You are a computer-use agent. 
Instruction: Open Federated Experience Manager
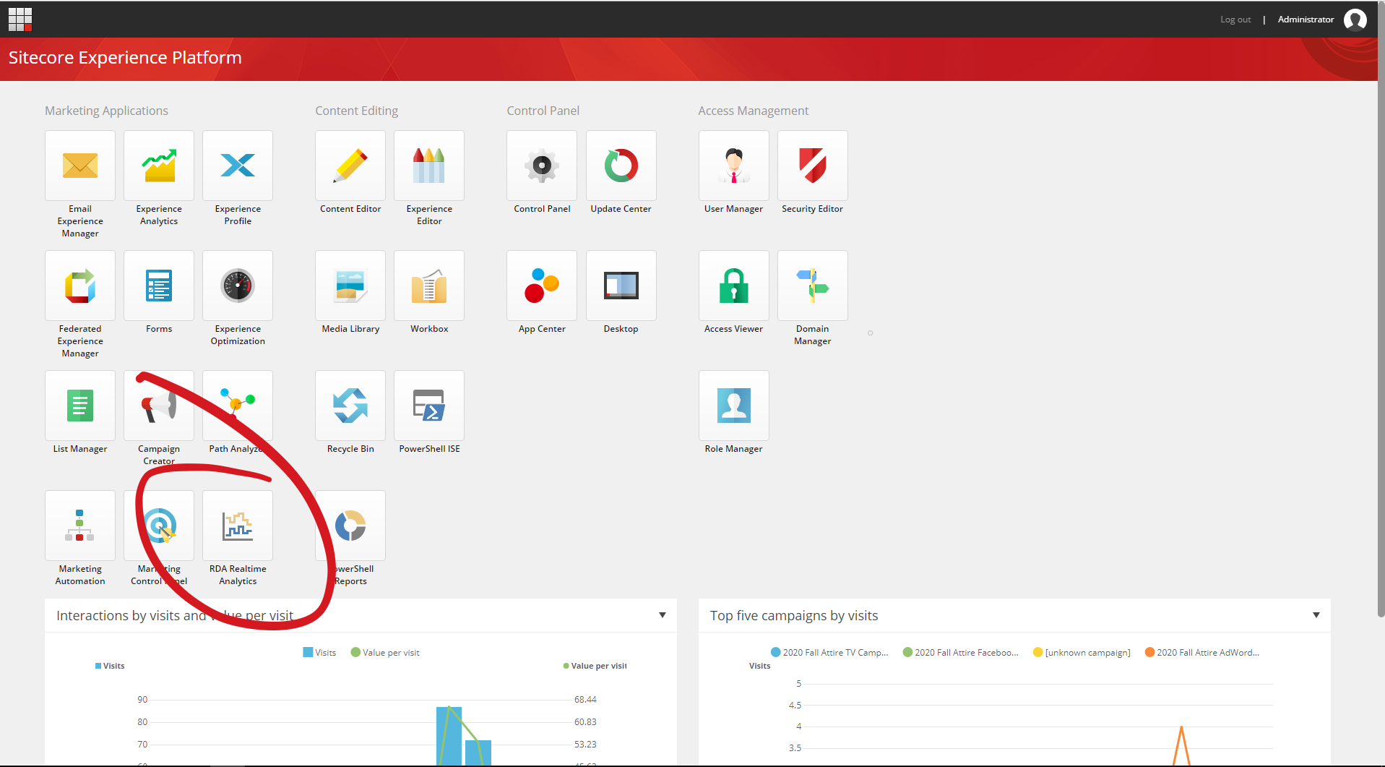point(80,286)
